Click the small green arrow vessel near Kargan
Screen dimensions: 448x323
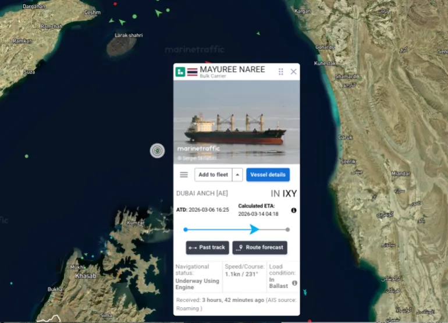click(x=258, y=33)
